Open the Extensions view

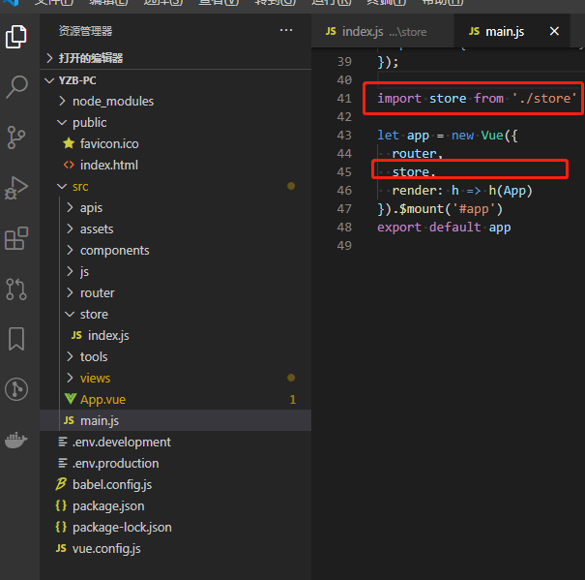tap(16, 238)
